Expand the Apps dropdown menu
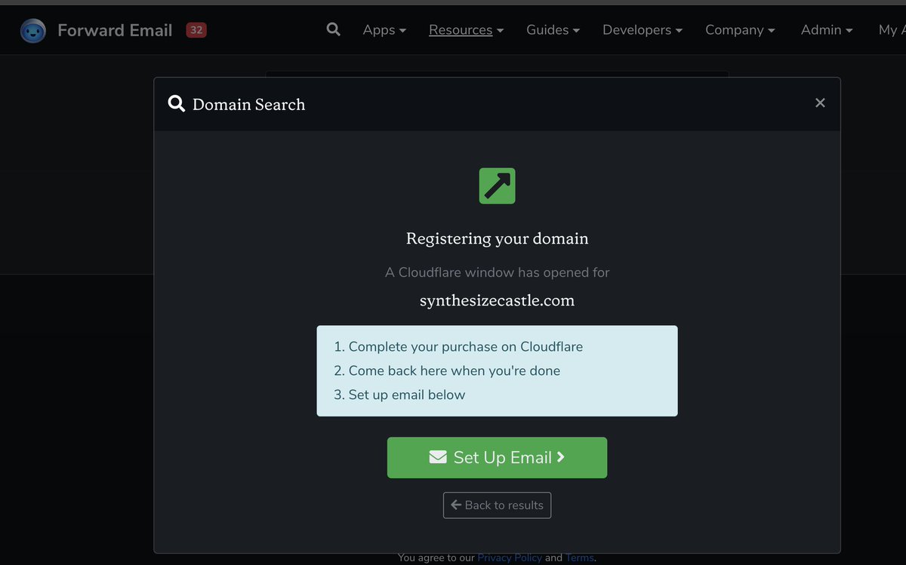 384,30
